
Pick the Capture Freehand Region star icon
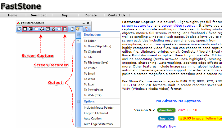tap(42, 29)
